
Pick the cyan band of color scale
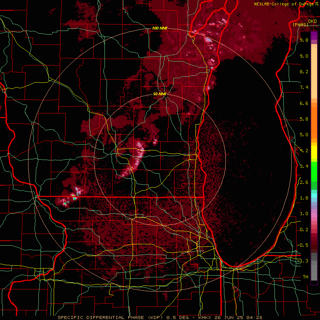tap(314, 196)
